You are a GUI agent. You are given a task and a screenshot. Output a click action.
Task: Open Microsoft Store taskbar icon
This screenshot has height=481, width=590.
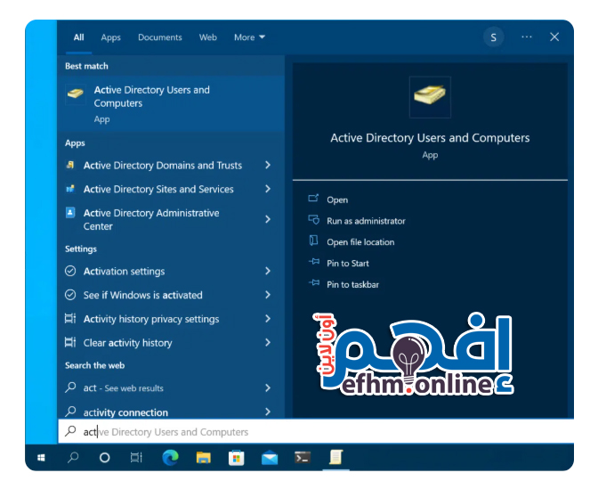236,458
